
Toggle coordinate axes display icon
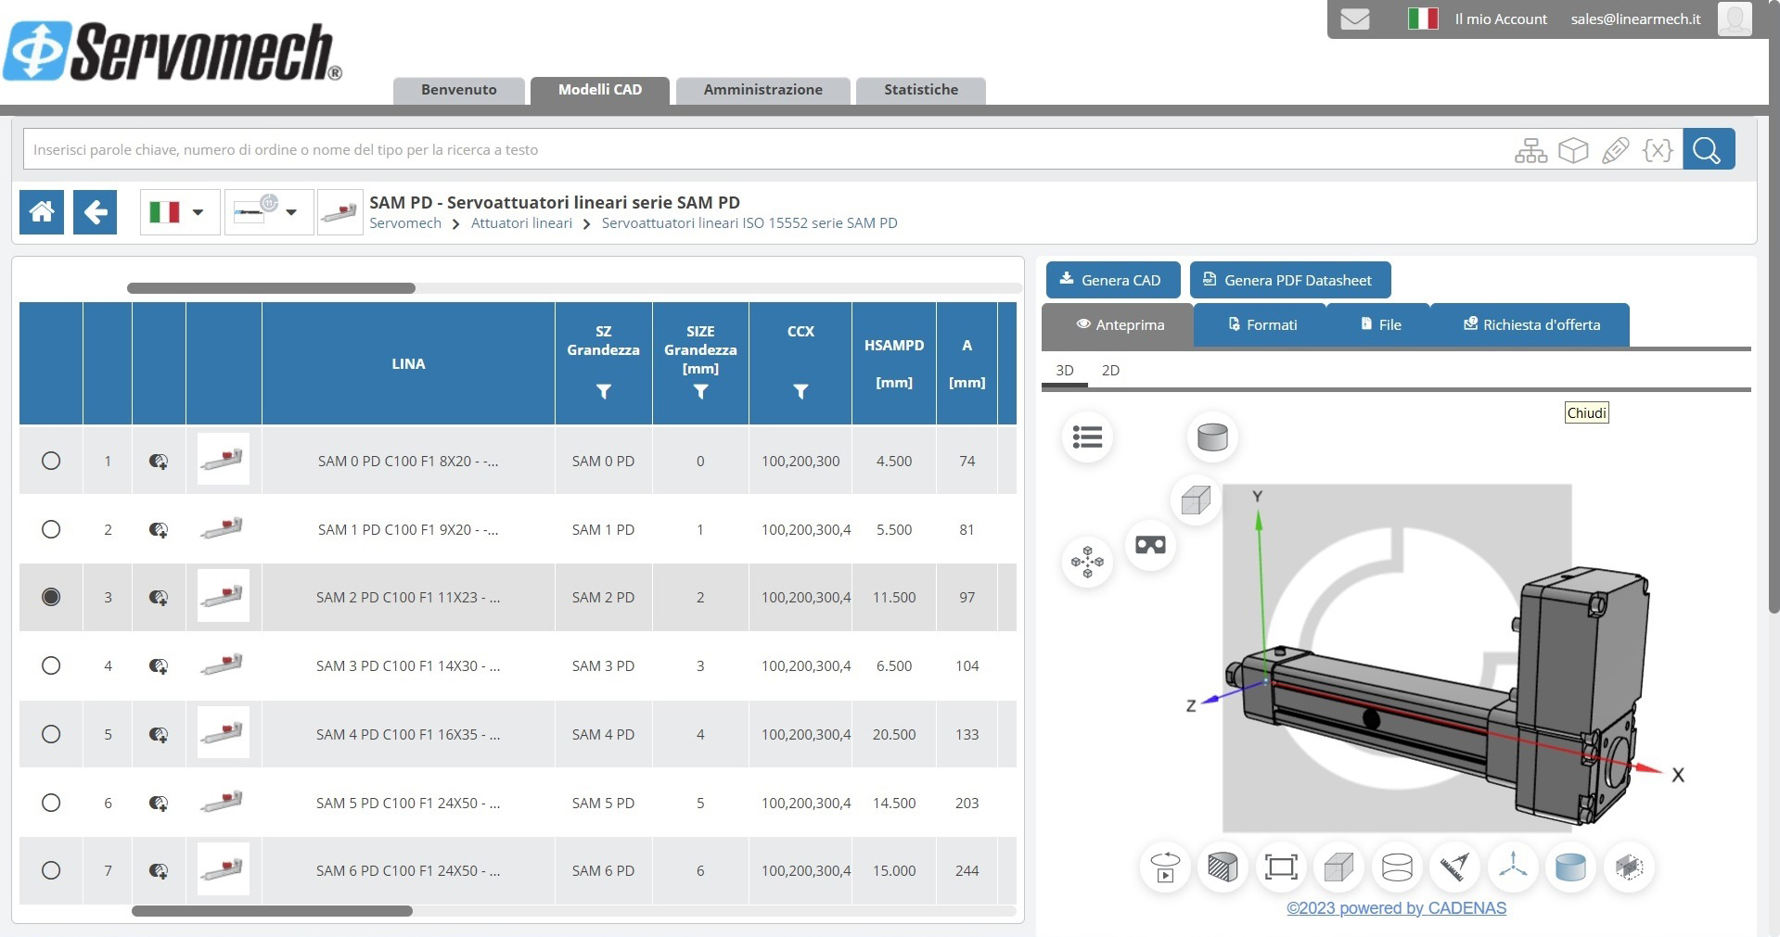[x=1513, y=867]
